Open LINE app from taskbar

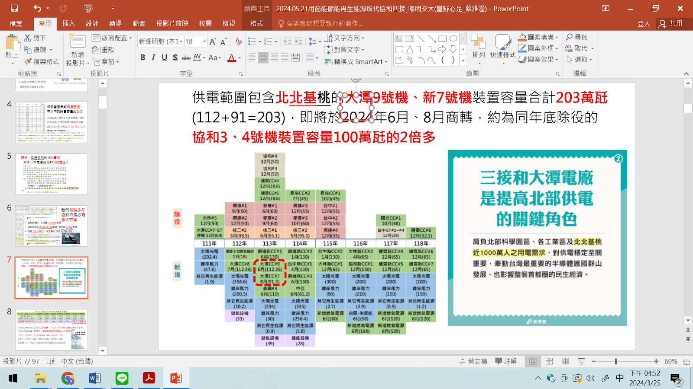click(x=122, y=379)
